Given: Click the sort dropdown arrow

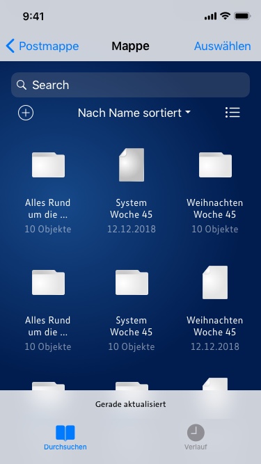Looking at the screenshot, I should click(188, 113).
